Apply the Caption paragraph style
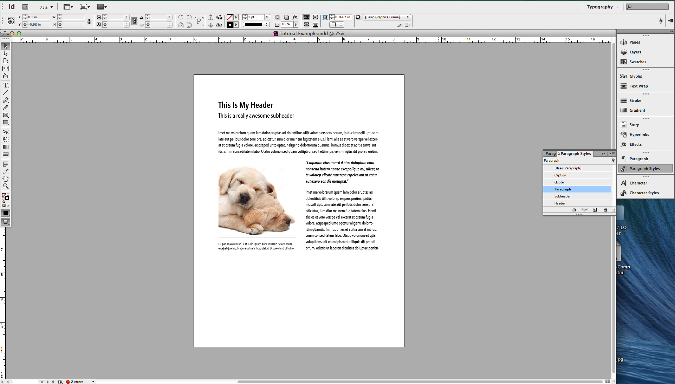675x384 pixels. pos(577,175)
